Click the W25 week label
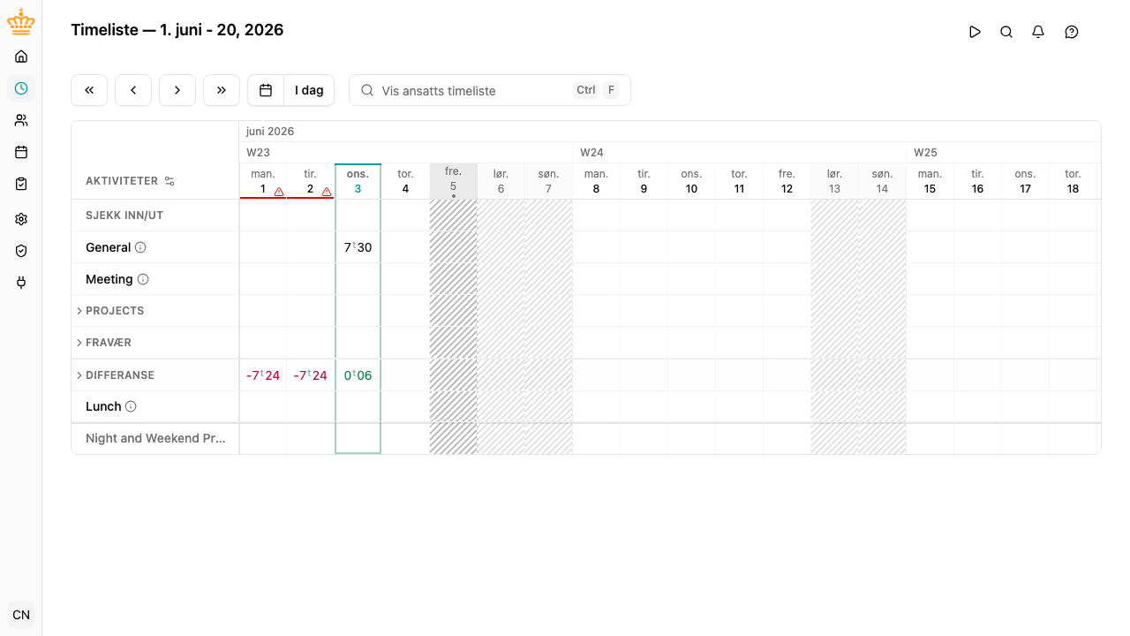 925,153
